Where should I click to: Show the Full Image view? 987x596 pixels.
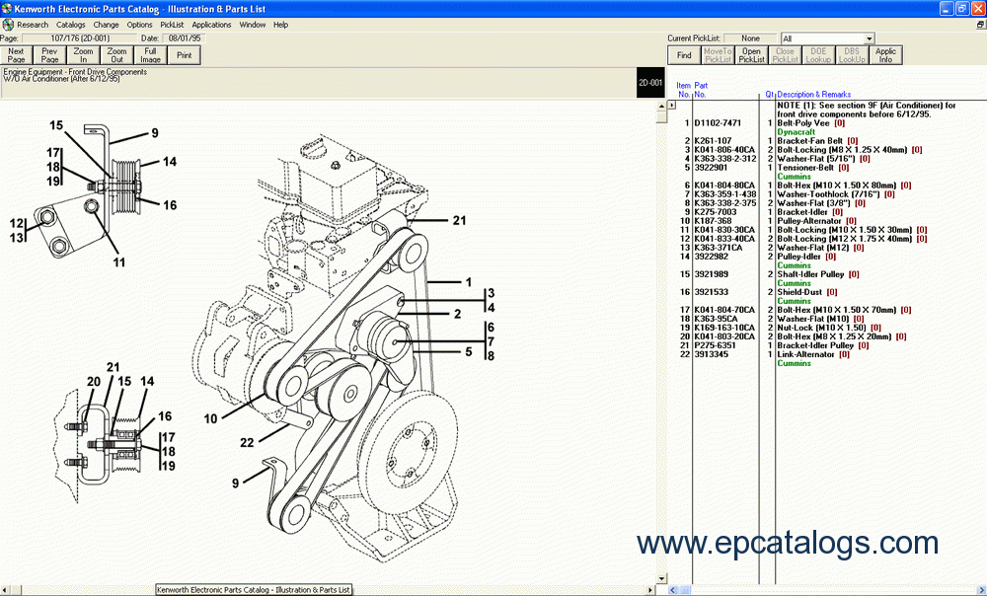pos(151,55)
